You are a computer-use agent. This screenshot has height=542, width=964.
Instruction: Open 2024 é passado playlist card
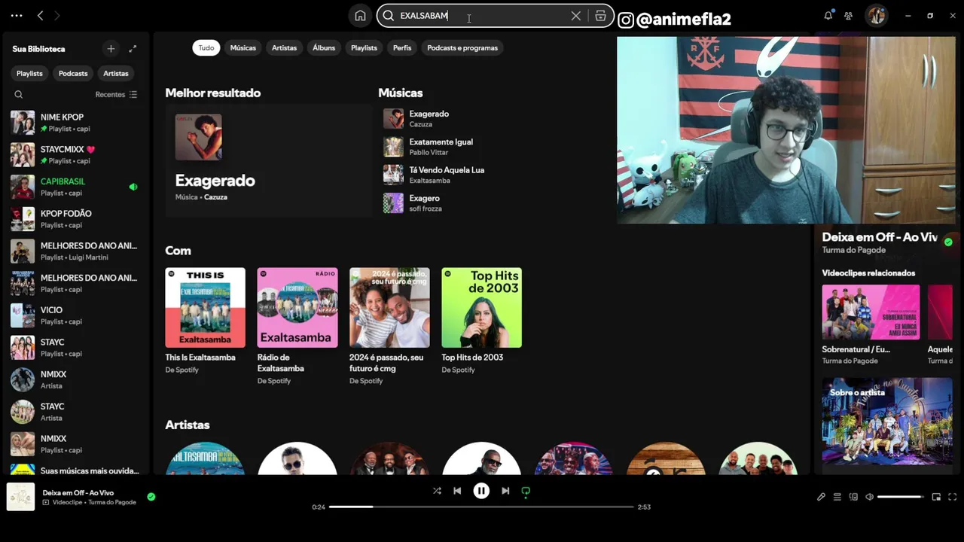389,325
